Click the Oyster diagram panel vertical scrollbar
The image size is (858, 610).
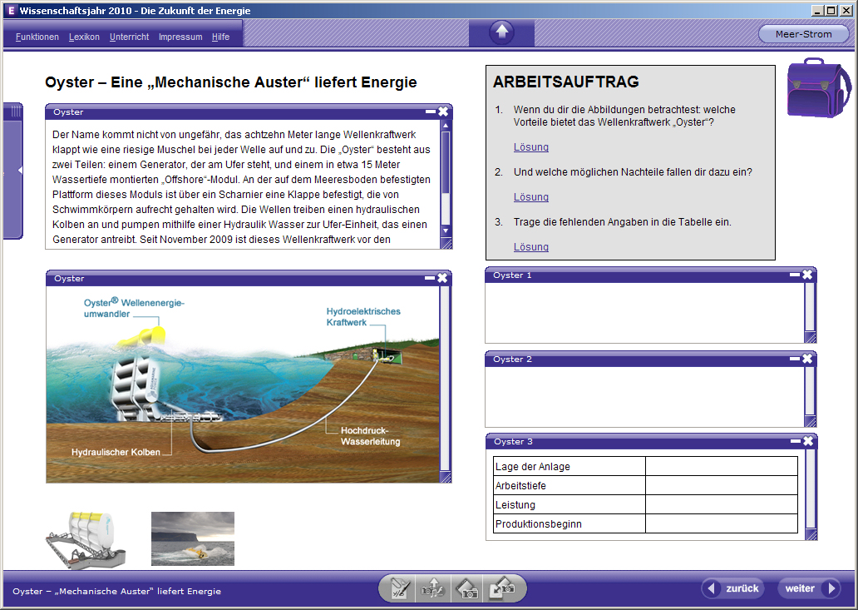(445, 379)
